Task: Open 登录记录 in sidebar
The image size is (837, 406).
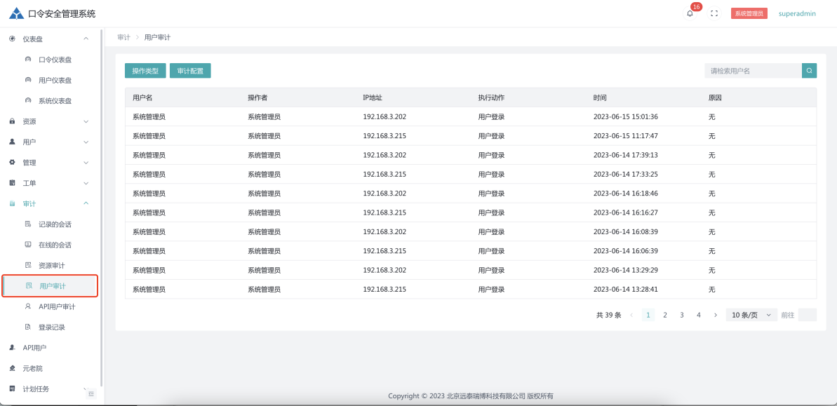Action: [51, 327]
